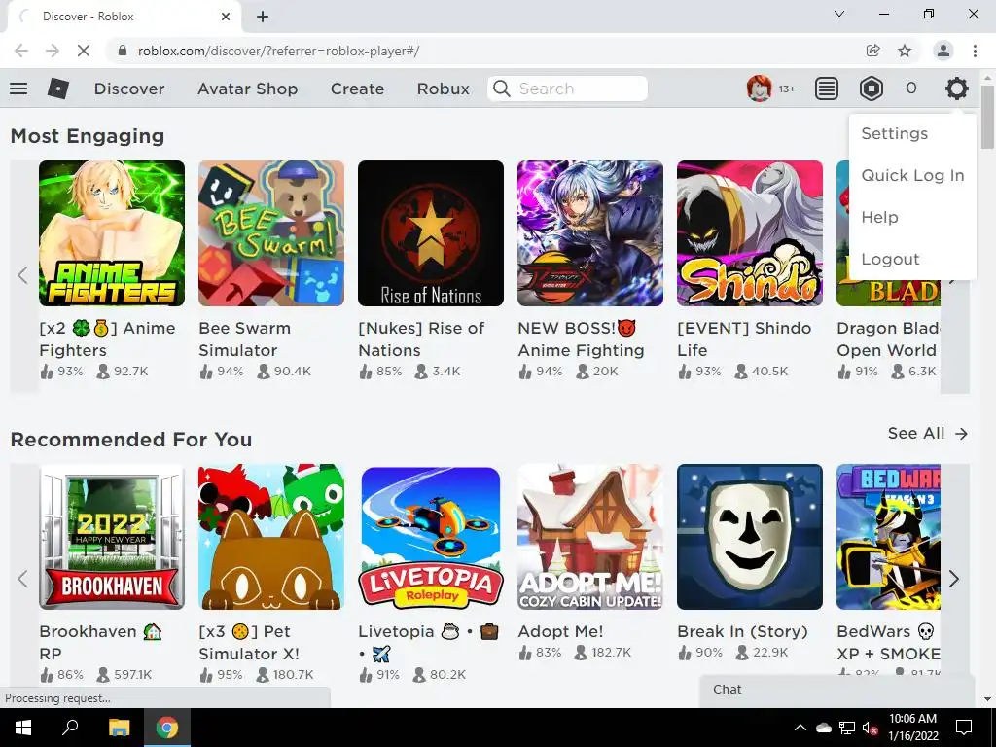Click the Robux balance 0

(910, 89)
